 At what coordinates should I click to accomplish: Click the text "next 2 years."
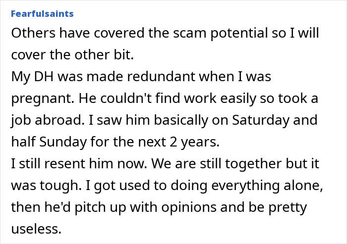coord(178,142)
